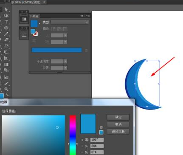Click the swap fill and stroke arrows
The height and width of the screenshot is (155, 183).
coord(7,95)
